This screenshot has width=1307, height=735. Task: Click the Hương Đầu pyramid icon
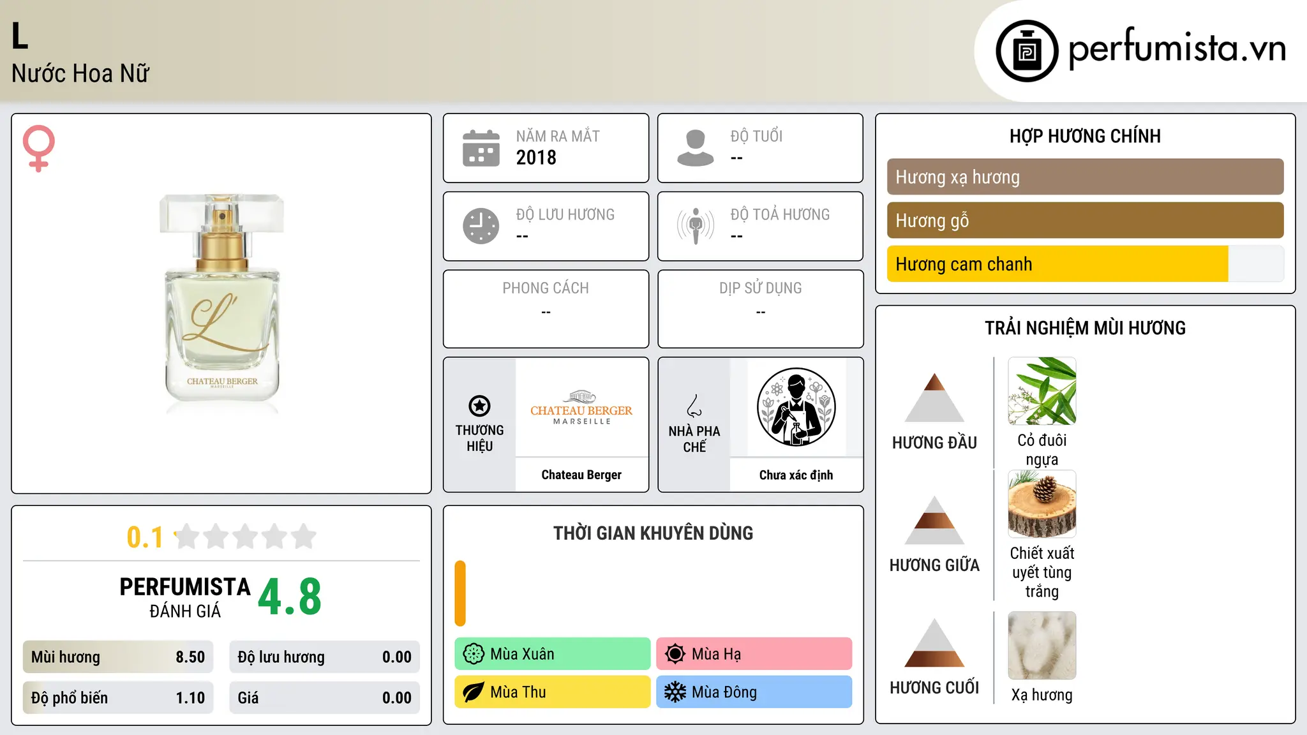(x=934, y=397)
